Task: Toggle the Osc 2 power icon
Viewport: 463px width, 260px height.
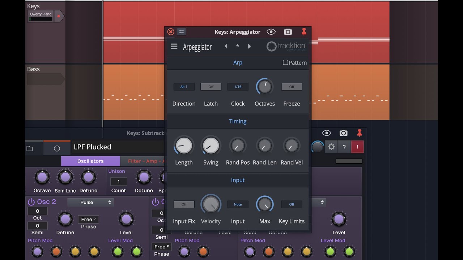Action: point(31,202)
